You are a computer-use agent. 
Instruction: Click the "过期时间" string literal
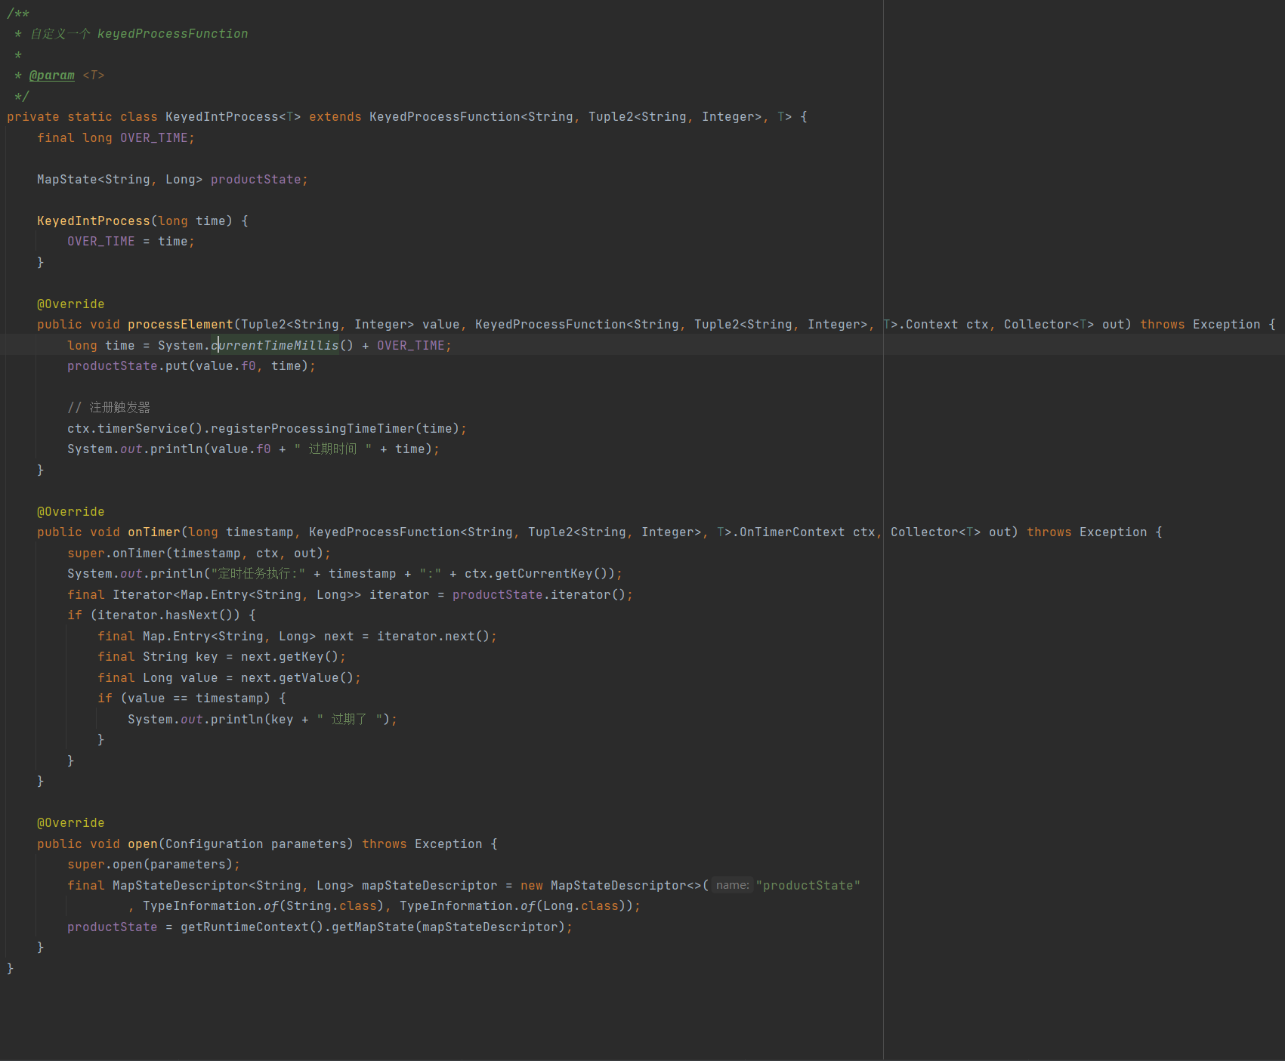click(332, 449)
